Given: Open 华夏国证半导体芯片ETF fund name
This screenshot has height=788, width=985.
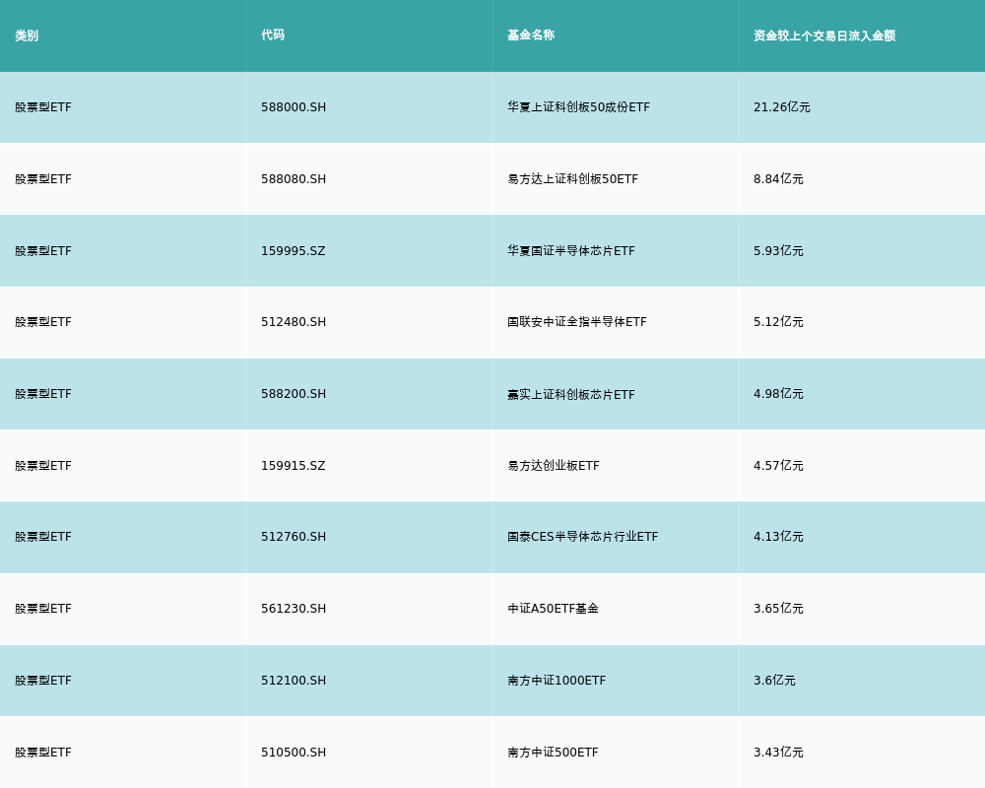Looking at the screenshot, I should (x=571, y=251).
